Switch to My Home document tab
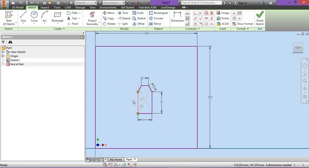 coord(116,160)
